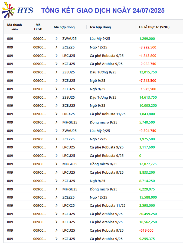Image resolution: width=183 pixels, height=243 pixels.
Task: Click the 9,255,375 Arabica profit value
Action: (x=147, y=239)
